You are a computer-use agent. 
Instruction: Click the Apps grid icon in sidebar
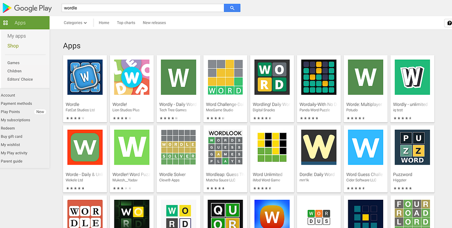point(5,23)
